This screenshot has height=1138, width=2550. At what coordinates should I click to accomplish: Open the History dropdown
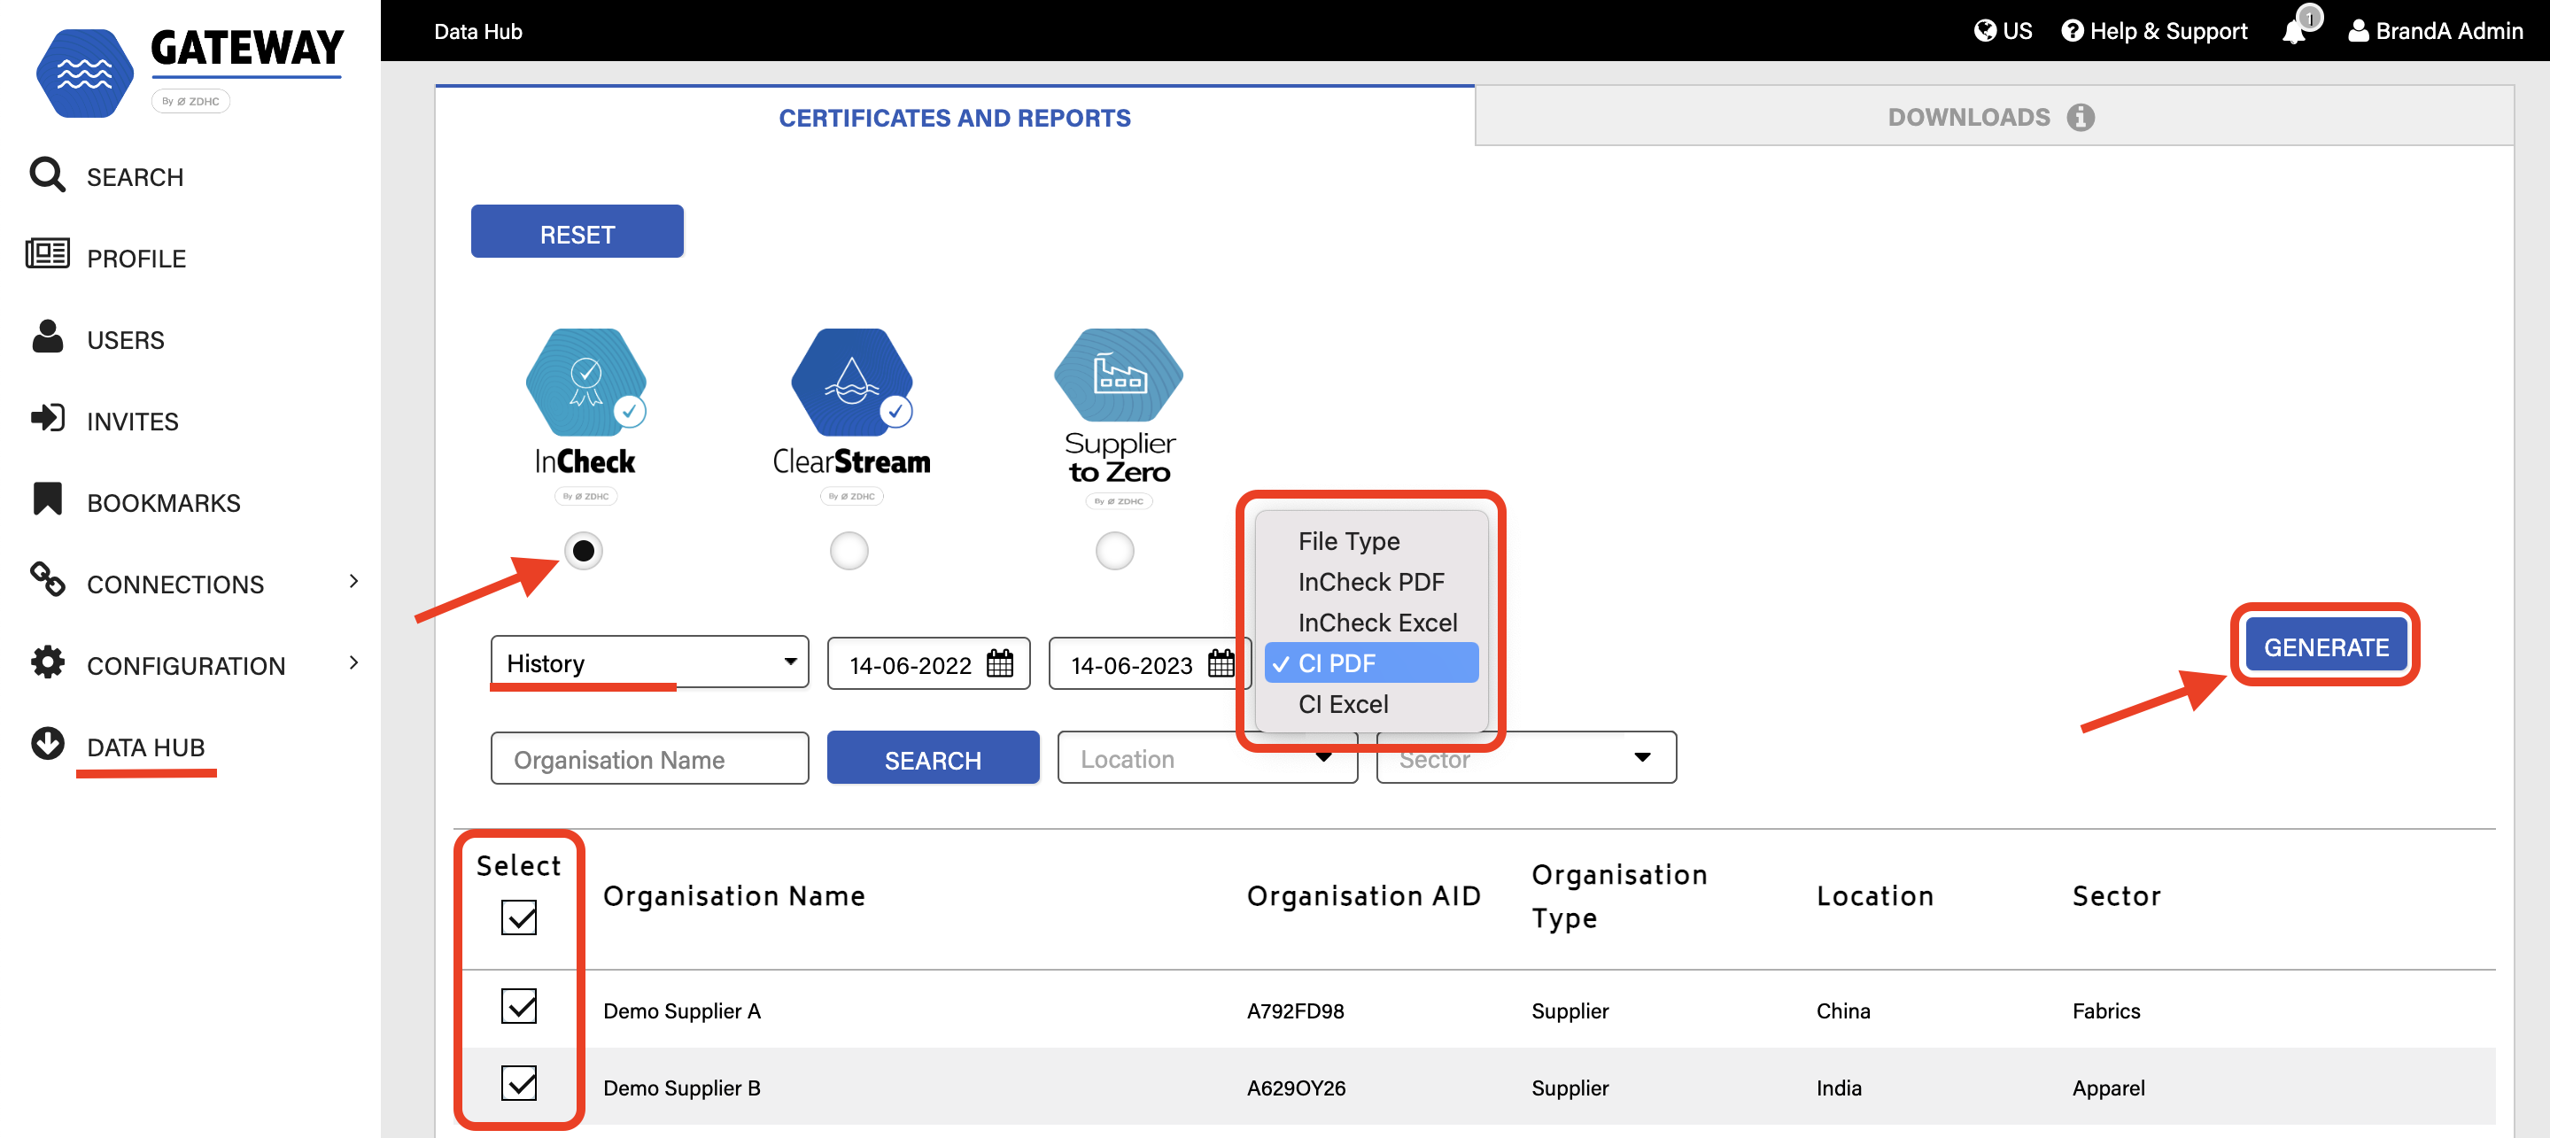[649, 663]
